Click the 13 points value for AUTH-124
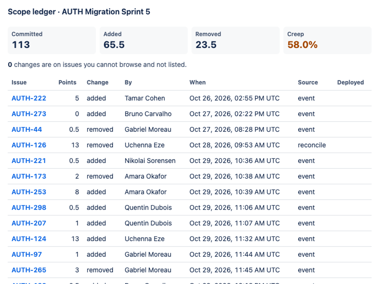 coord(75,239)
